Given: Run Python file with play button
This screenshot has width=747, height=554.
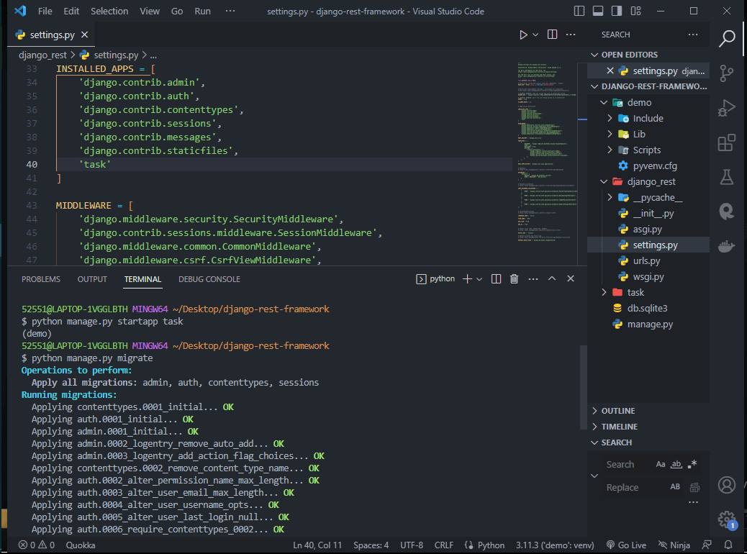Looking at the screenshot, I should coord(523,35).
